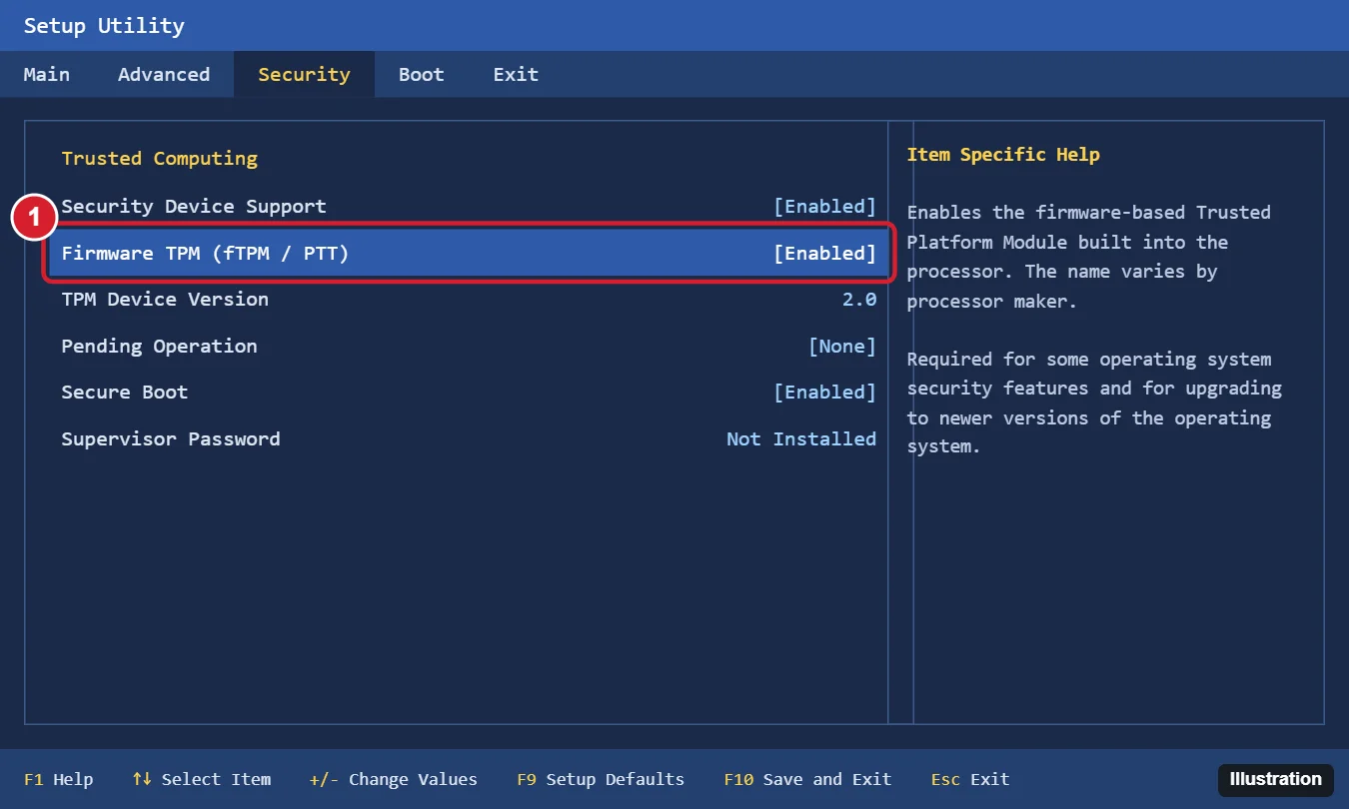Image resolution: width=1349 pixels, height=809 pixels.
Task: Select Firmware TPM (fTPM / PTT) option
Action: coord(469,254)
